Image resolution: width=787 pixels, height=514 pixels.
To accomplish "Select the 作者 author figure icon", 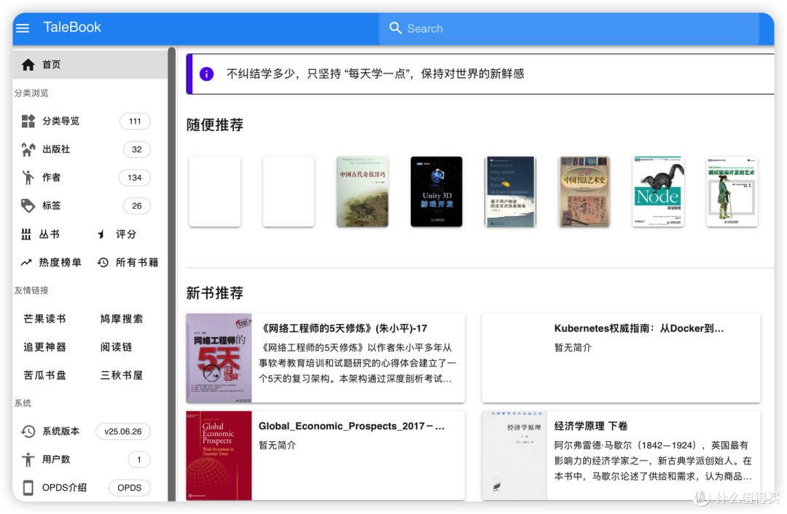I will [x=26, y=177].
